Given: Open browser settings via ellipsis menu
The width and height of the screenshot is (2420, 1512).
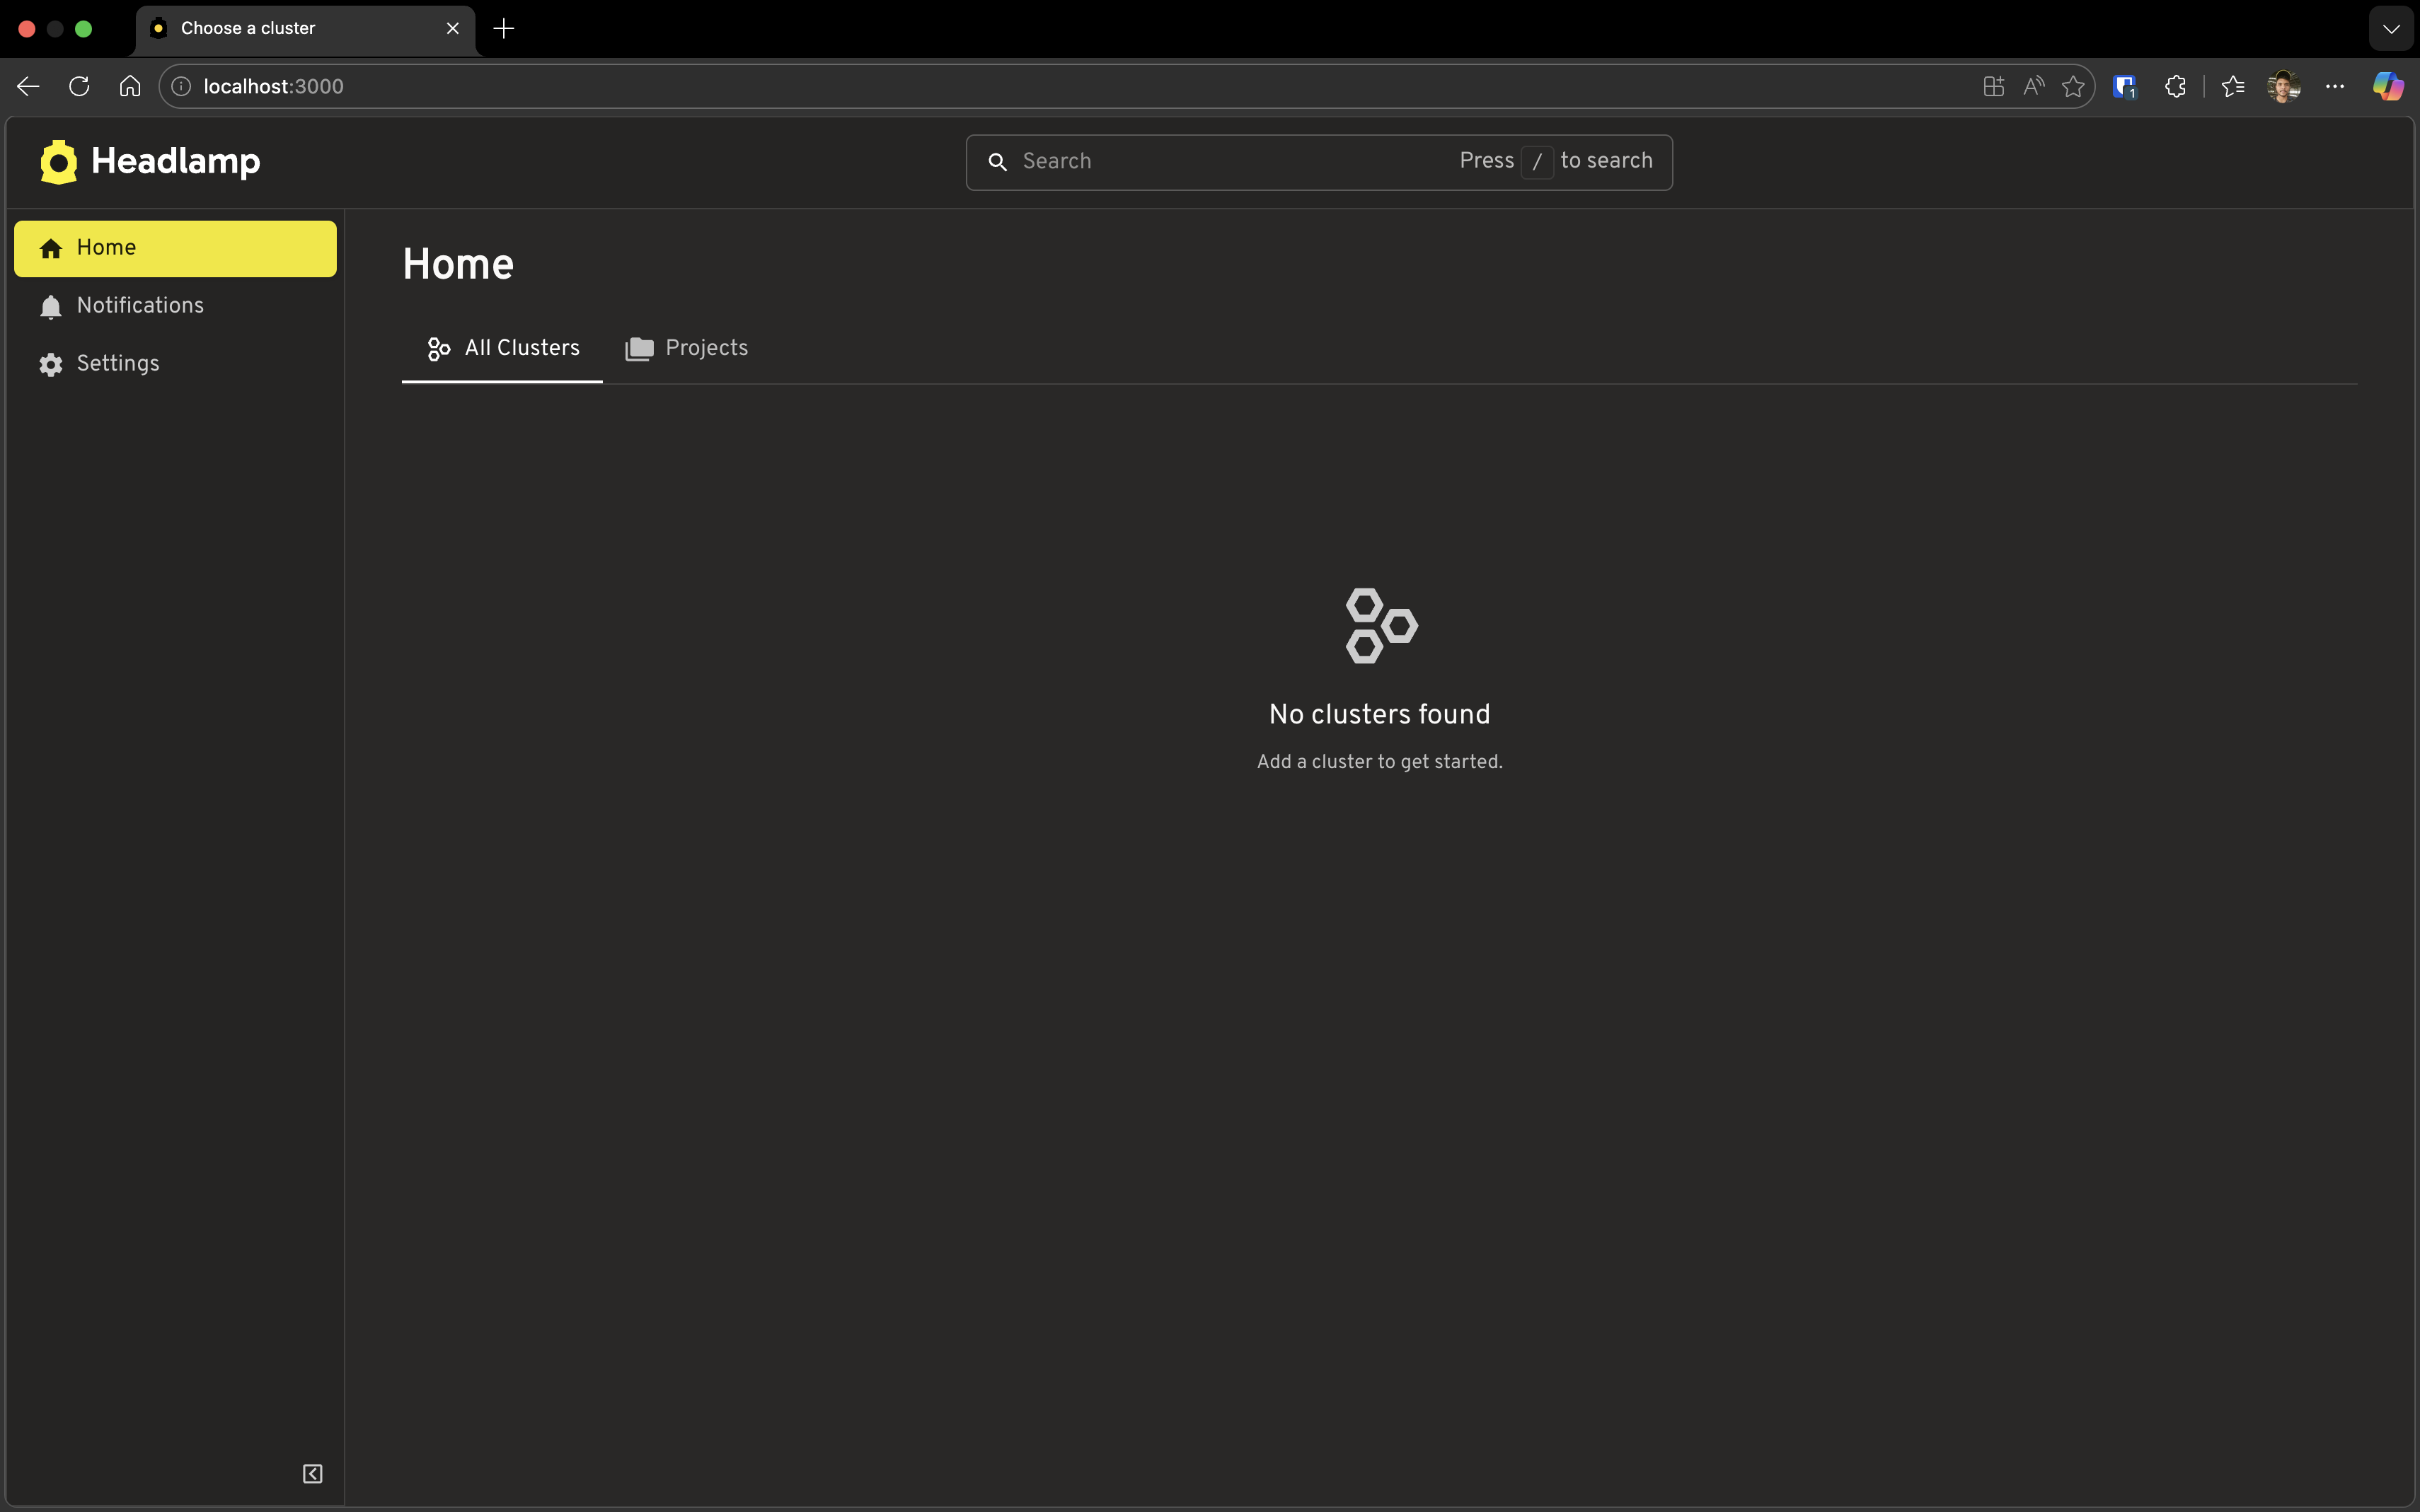Looking at the screenshot, I should (x=2335, y=86).
